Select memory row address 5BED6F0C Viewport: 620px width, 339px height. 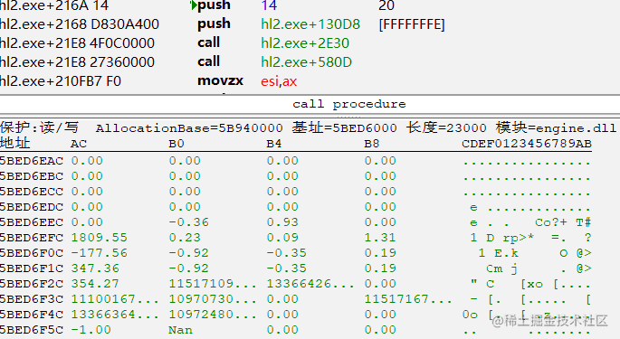point(32,253)
